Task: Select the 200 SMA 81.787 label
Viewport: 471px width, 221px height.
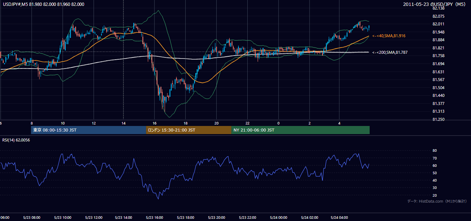Action: (x=390, y=52)
